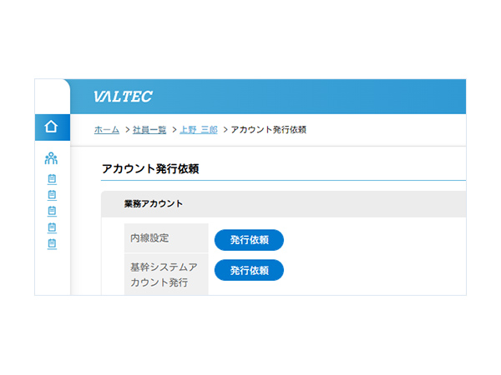Open the fourth clipboard icon in sidebar

pyautogui.click(x=52, y=227)
